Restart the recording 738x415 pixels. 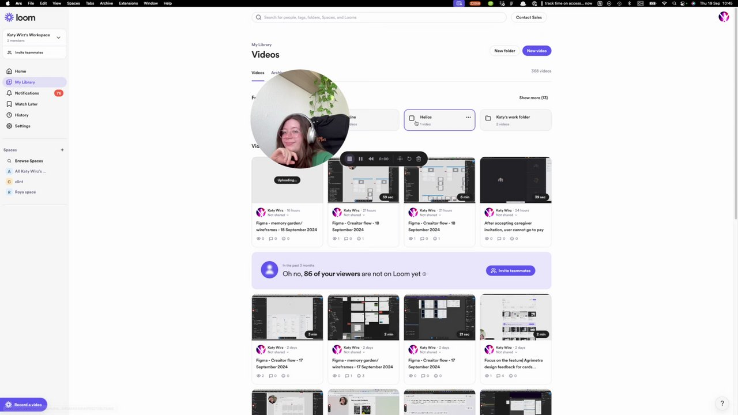tap(409, 159)
